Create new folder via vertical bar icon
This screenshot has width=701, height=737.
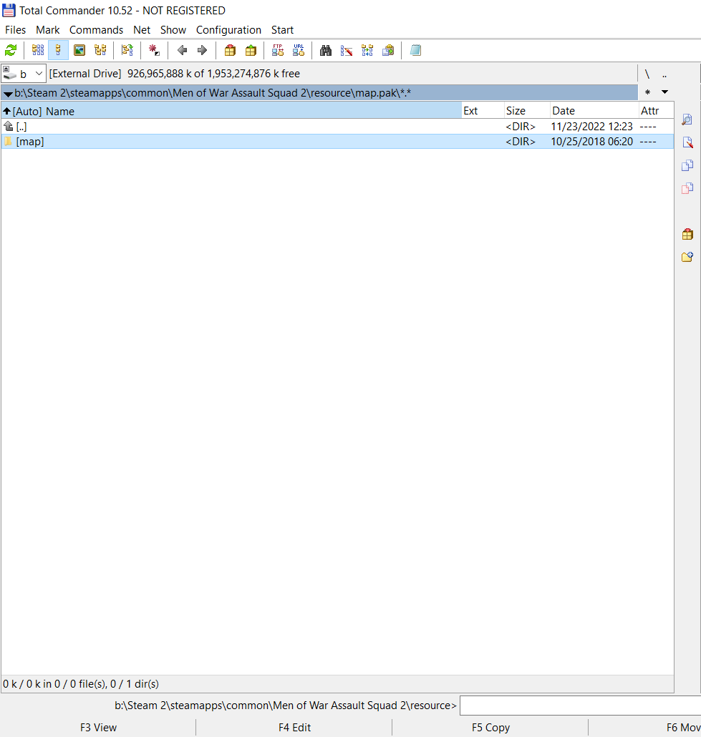[687, 257]
